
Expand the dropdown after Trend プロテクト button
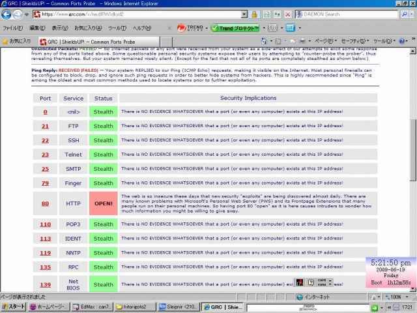pyautogui.click(x=264, y=28)
